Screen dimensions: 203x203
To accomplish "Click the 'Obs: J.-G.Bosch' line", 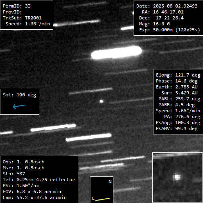I will point(23,162).
